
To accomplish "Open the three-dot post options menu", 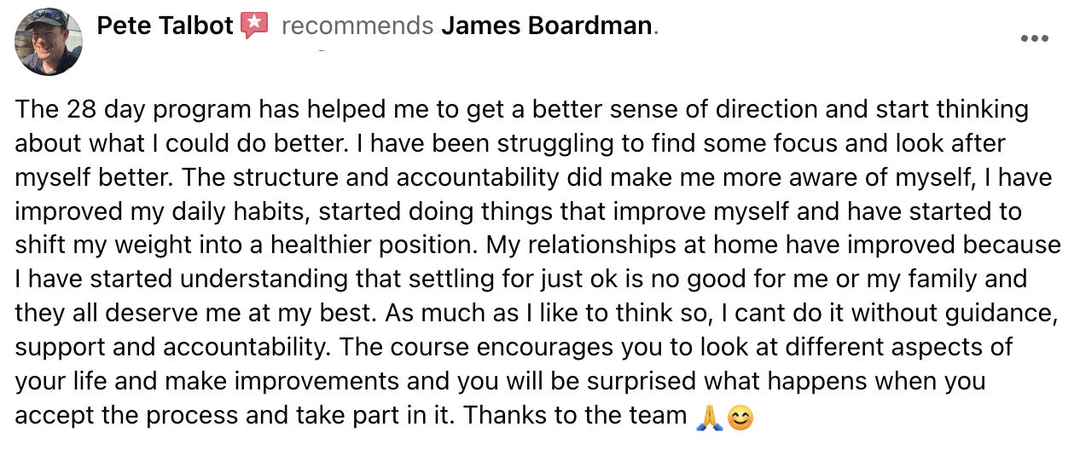I will [1034, 38].
